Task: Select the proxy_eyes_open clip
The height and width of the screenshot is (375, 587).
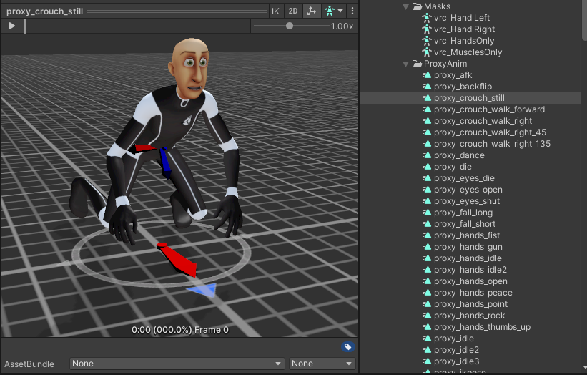Action: 468,190
